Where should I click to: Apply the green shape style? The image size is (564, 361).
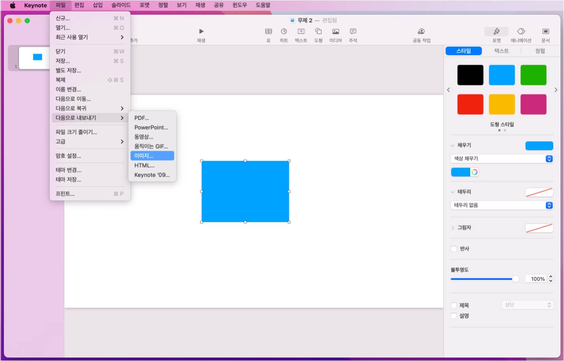coord(533,75)
